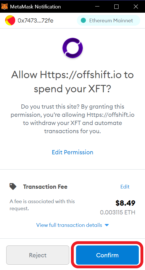Confirm the XFT spend approval
Viewport: 145px width, 270px height.
point(107,255)
